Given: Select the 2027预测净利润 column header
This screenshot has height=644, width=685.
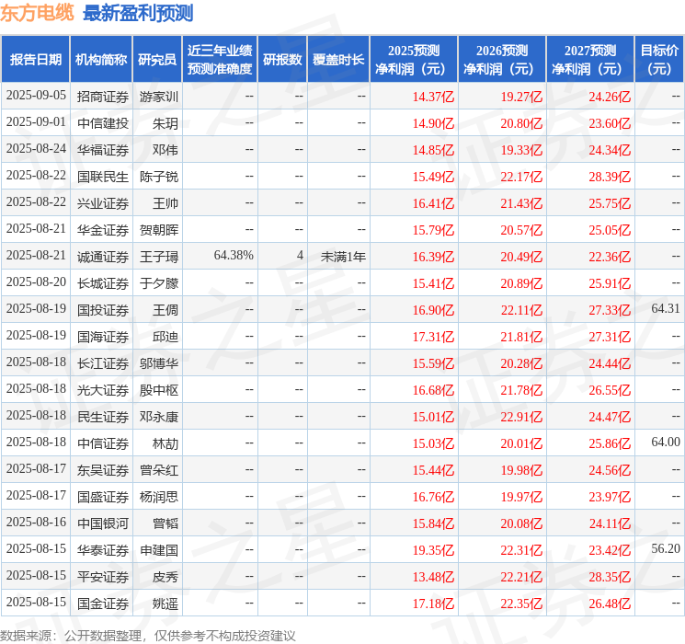Looking at the screenshot, I should click(x=590, y=60).
